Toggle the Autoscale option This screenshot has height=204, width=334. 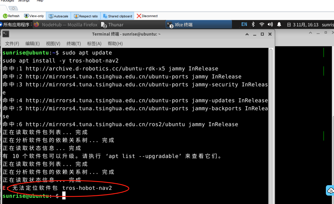(58, 16)
